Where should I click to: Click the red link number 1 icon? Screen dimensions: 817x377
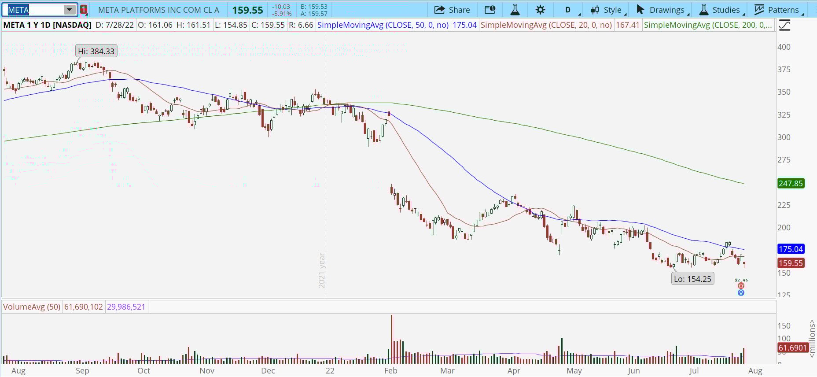(x=84, y=10)
